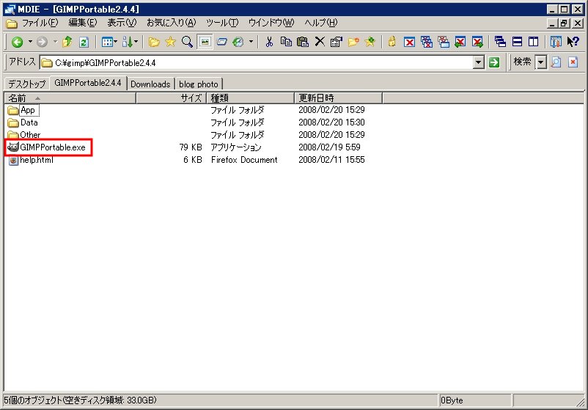This screenshot has width=588, height=410.
Task: Open the address bar dropdown list
Action: click(x=479, y=62)
